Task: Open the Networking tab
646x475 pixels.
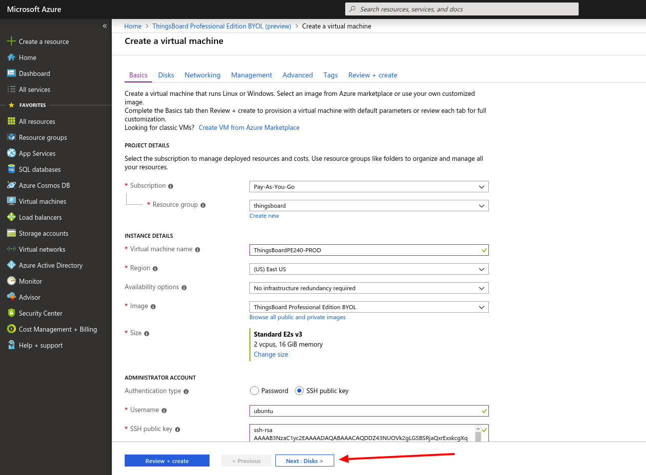Action: tap(203, 75)
